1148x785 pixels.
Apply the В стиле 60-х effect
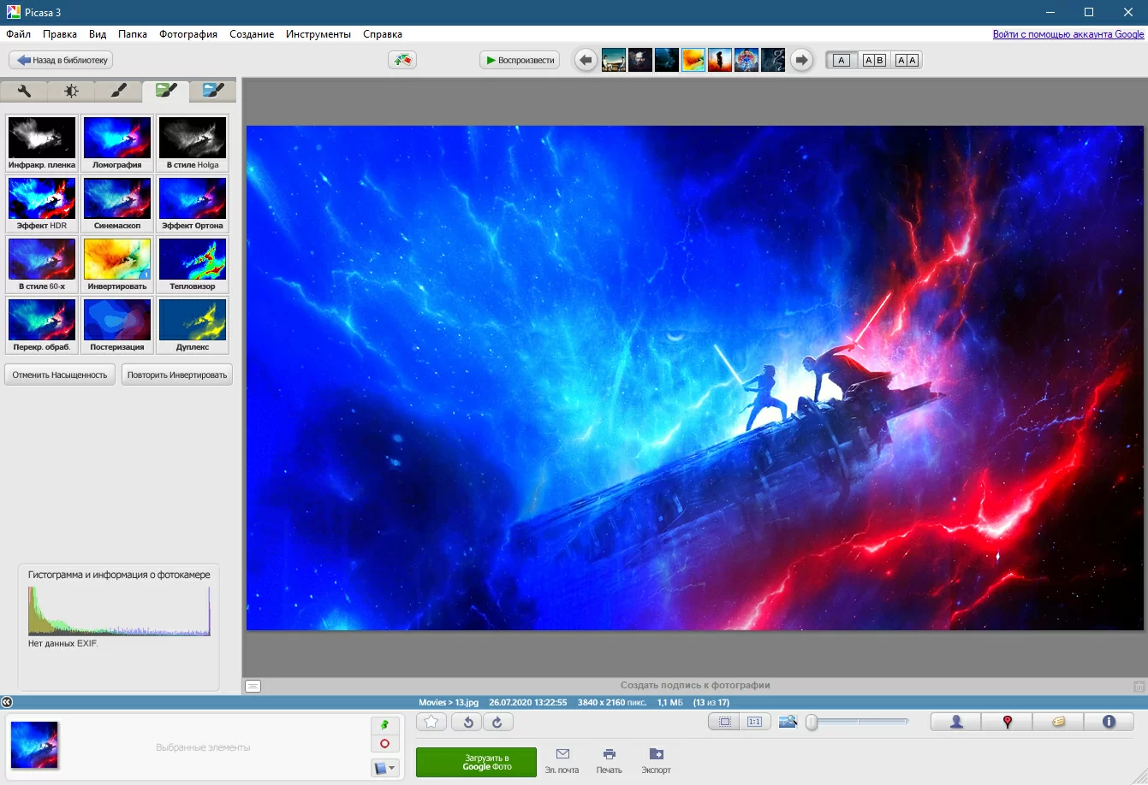[x=42, y=264]
